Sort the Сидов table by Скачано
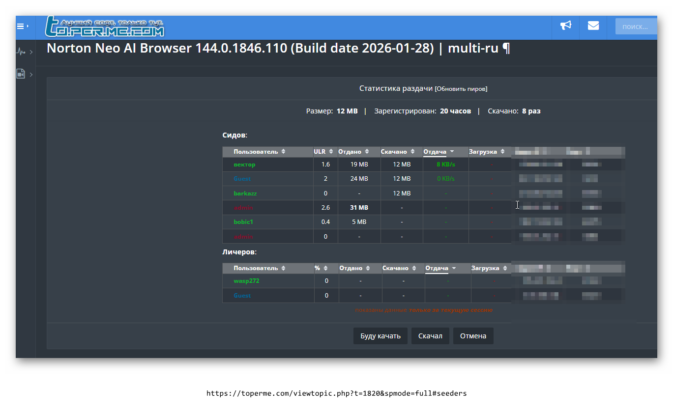673x413 pixels. pyautogui.click(x=398, y=152)
